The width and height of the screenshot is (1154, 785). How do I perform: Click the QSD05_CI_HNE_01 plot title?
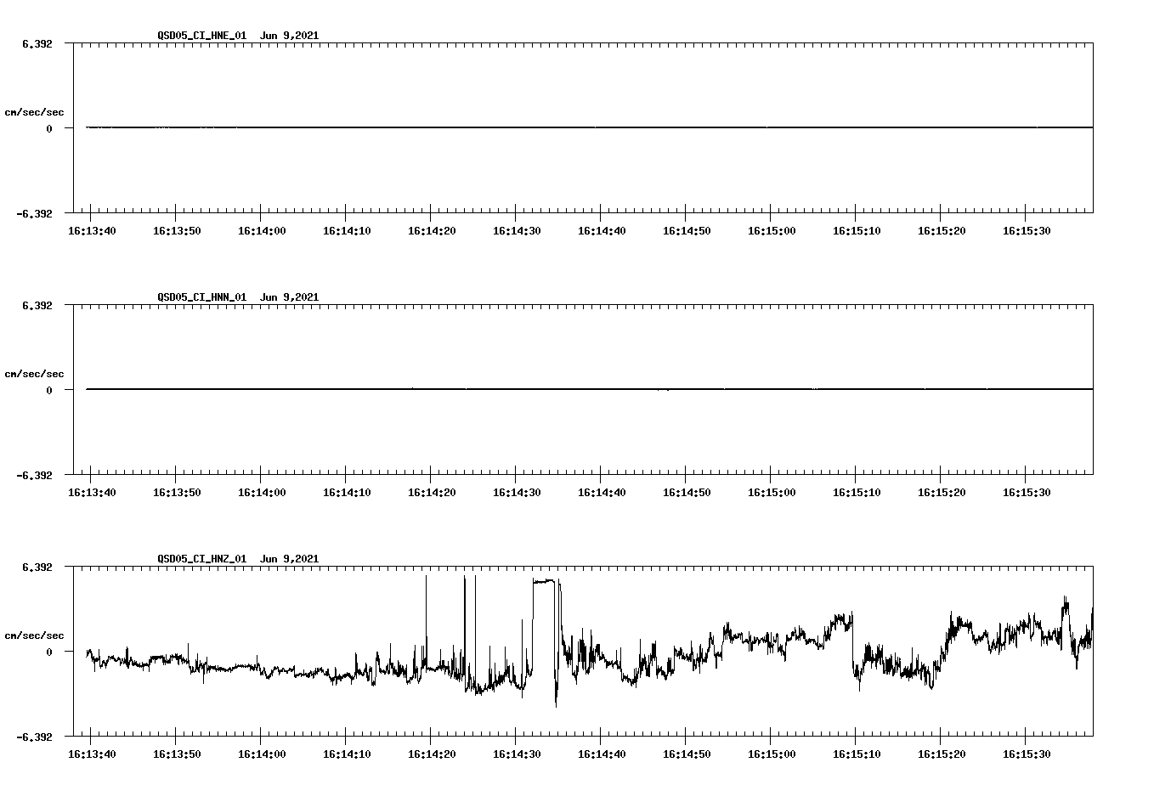coord(238,36)
